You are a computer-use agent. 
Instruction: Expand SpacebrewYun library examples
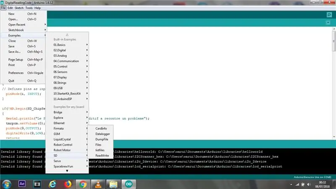[67, 166]
